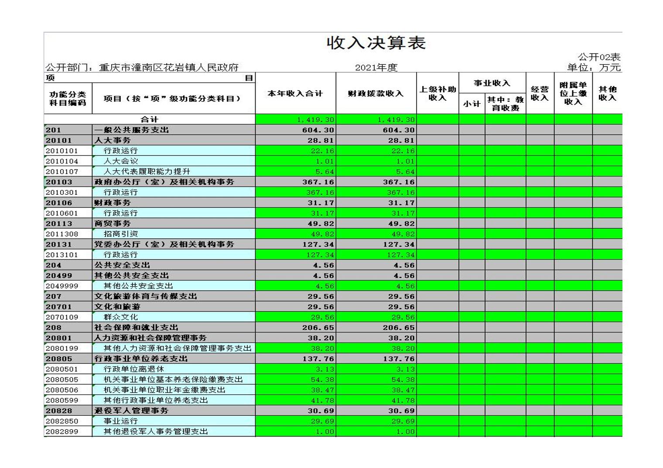Click the item 社会保障和就业支出

(x=136, y=327)
